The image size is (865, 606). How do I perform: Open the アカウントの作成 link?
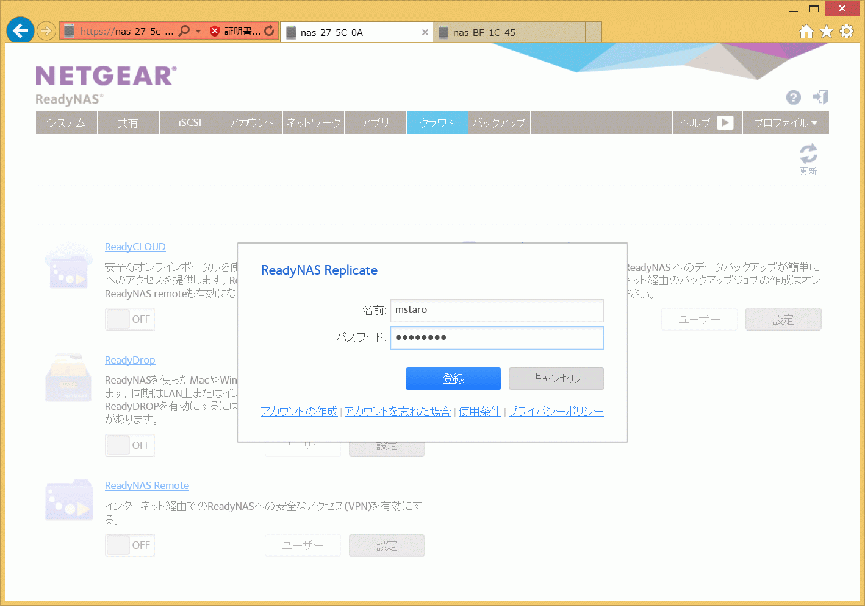tap(299, 412)
